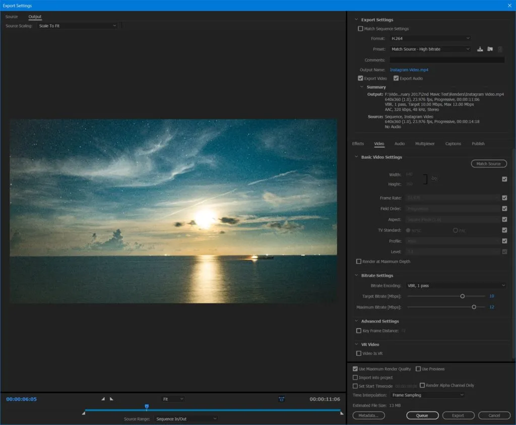516x425 pixels.
Task: Save a custom export preset
Action: pyautogui.click(x=479, y=49)
